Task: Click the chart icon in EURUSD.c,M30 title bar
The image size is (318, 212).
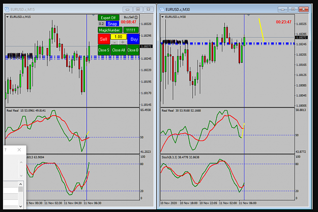Action: pos(162,9)
